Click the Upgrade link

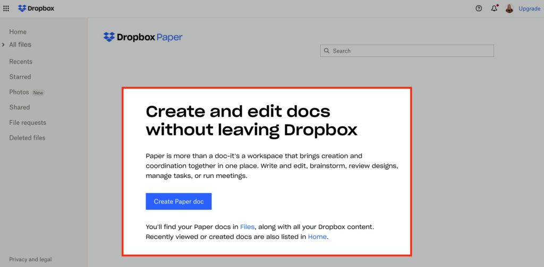click(x=529, y=8)
